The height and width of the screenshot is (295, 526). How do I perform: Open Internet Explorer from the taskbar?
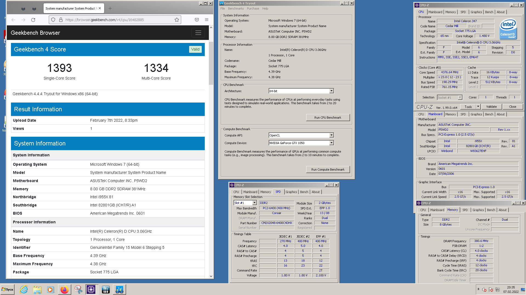(x=24, y=290)
